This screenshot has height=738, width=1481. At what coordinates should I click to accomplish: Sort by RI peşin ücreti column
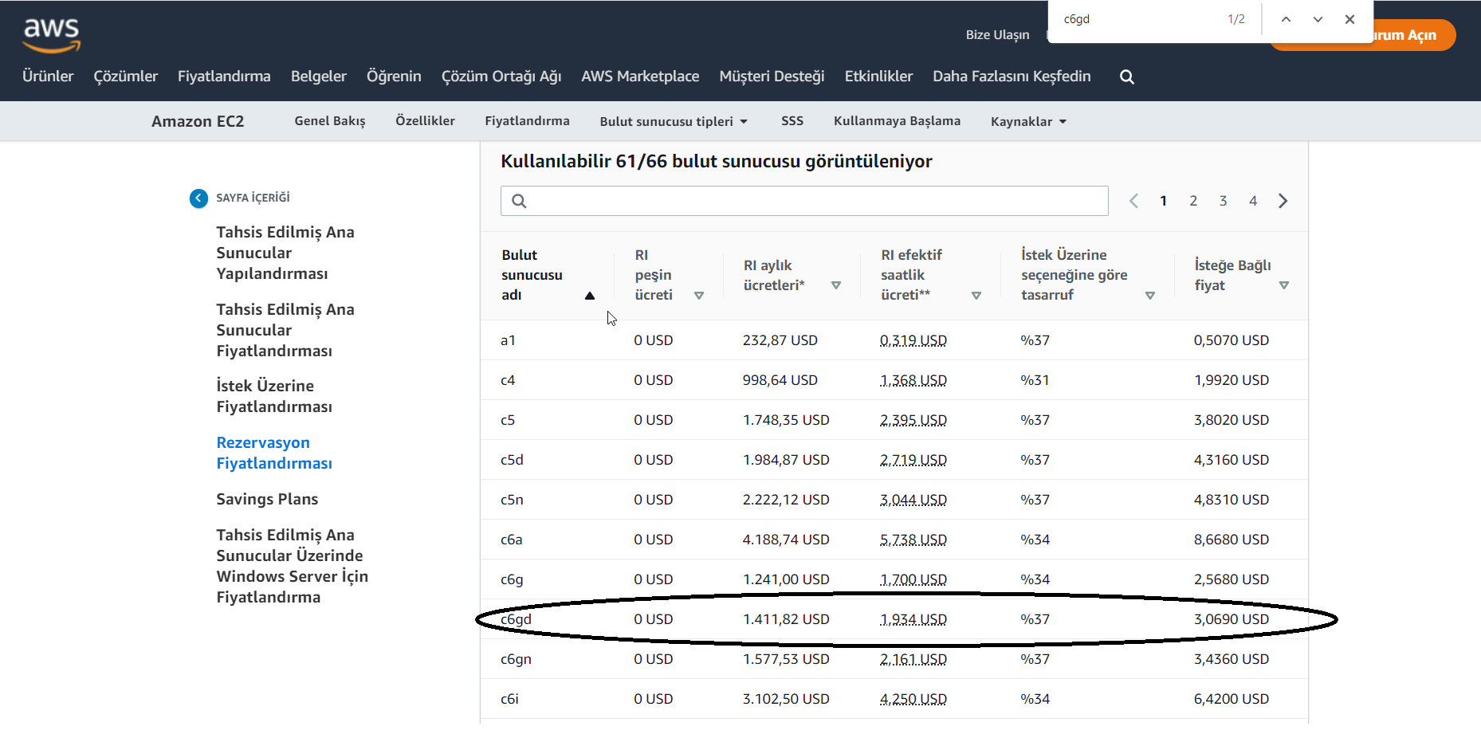(x=699, y=296)
